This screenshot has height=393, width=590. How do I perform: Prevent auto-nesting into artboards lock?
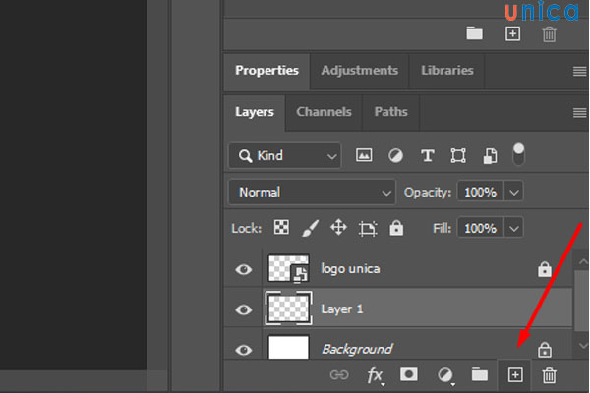[x=367, y=228]
